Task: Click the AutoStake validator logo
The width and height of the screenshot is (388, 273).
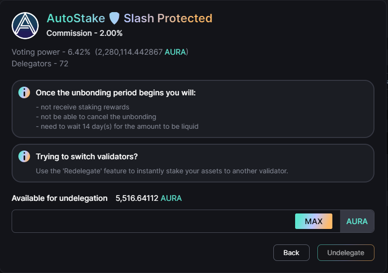Action: coord(25,26)
